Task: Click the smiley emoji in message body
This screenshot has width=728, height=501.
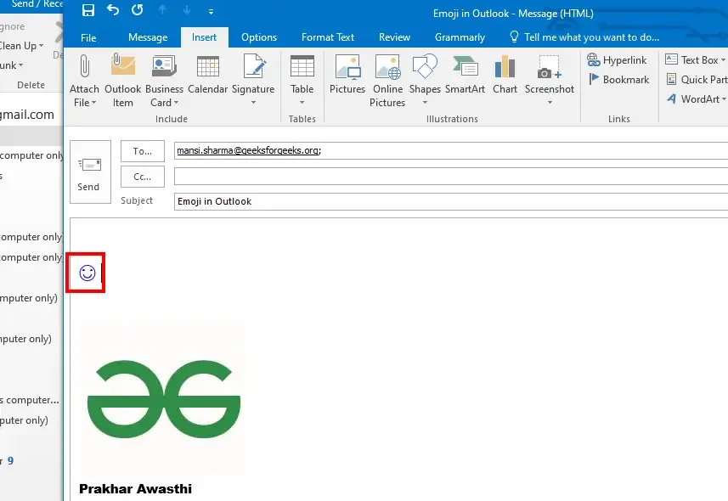Action: click(87, 273)
